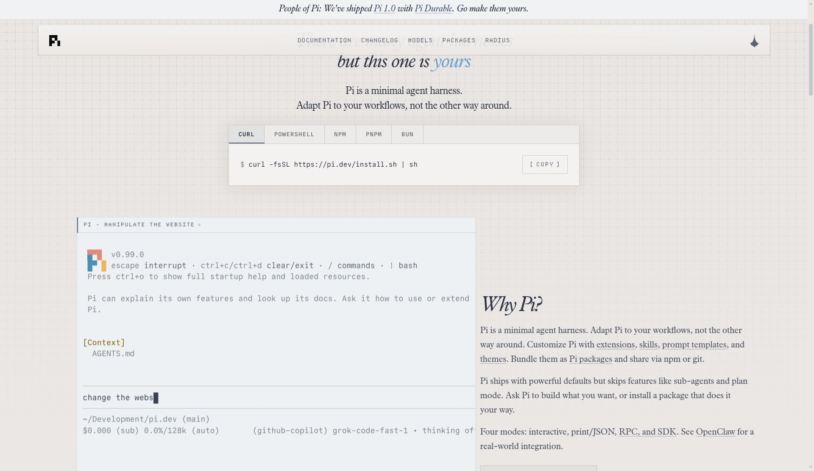The height and width of the screenshot is (471, 814).
Task: Switch to the PowerShell install tab
Action: click(x=294, y=134)
